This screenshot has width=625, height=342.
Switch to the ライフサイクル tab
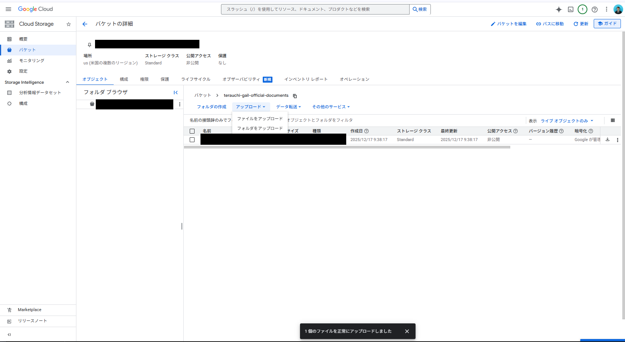click(196, 79)
